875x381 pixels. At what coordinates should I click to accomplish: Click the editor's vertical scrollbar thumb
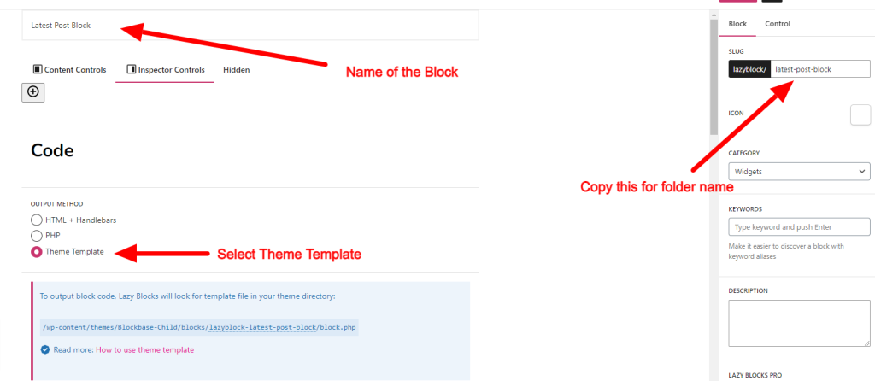(x=714, y=77)
